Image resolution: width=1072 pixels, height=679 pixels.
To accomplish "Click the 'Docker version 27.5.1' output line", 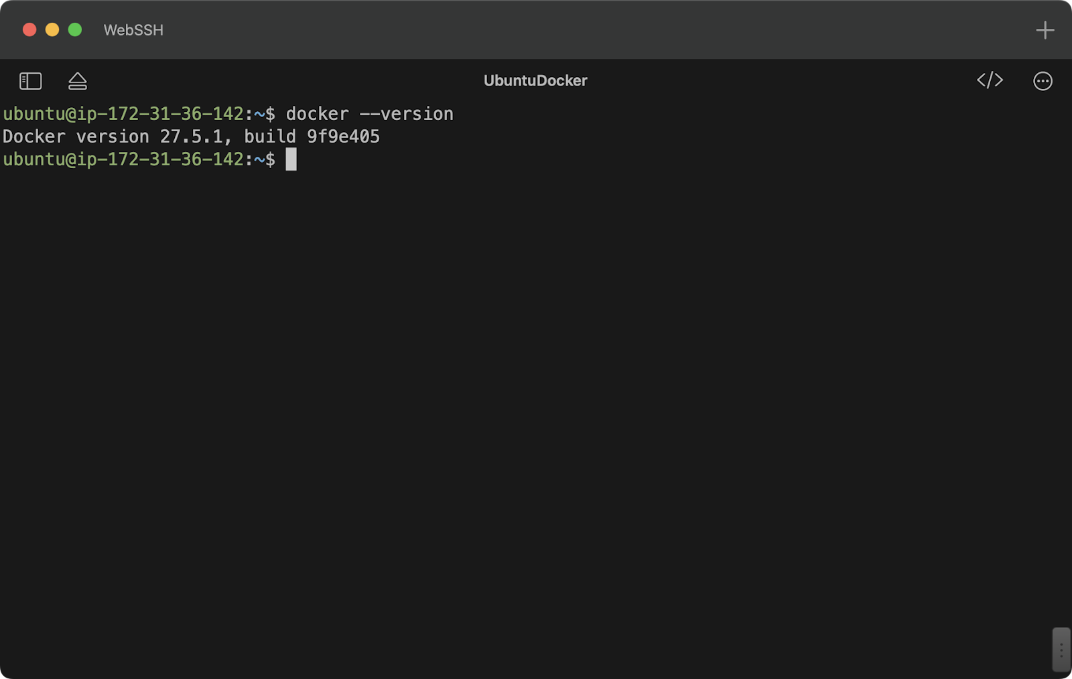I will (x=191, y=137).
